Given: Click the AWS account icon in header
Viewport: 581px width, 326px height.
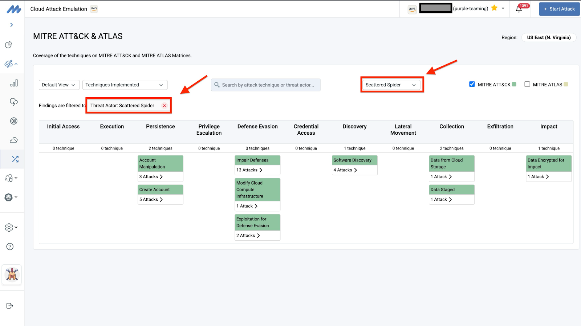Looking at the screenshot, I should point(412,9).
